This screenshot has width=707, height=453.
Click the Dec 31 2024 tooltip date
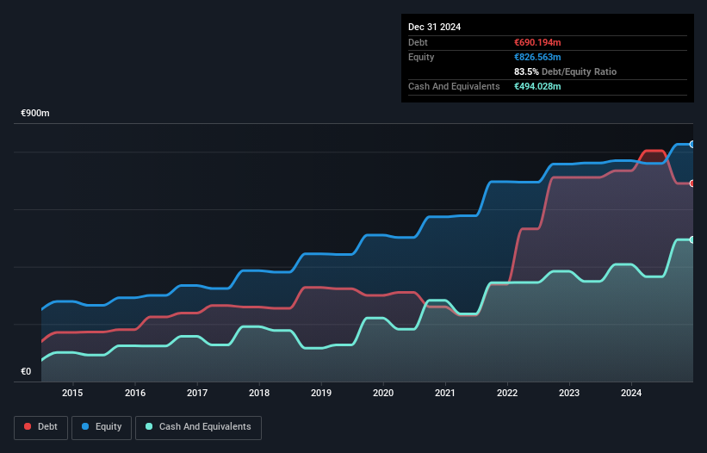[434, 27]
